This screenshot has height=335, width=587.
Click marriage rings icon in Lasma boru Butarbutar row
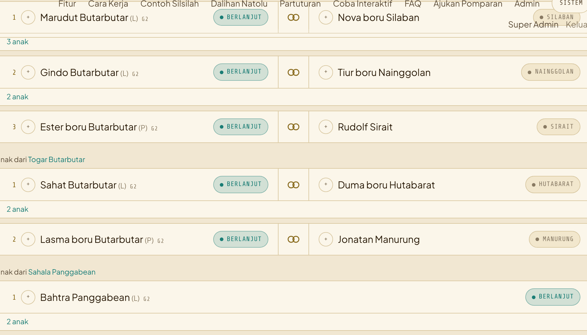point(293,239)
